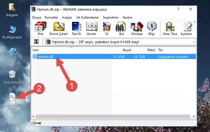The width and height of the screenshot is (210, 132).
Task: Click the WinRAR title bar help button
Action: click(178, 9)
